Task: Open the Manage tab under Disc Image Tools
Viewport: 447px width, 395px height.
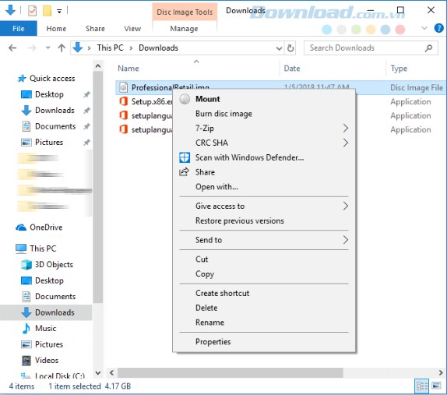Action: [x=184, y=29]
